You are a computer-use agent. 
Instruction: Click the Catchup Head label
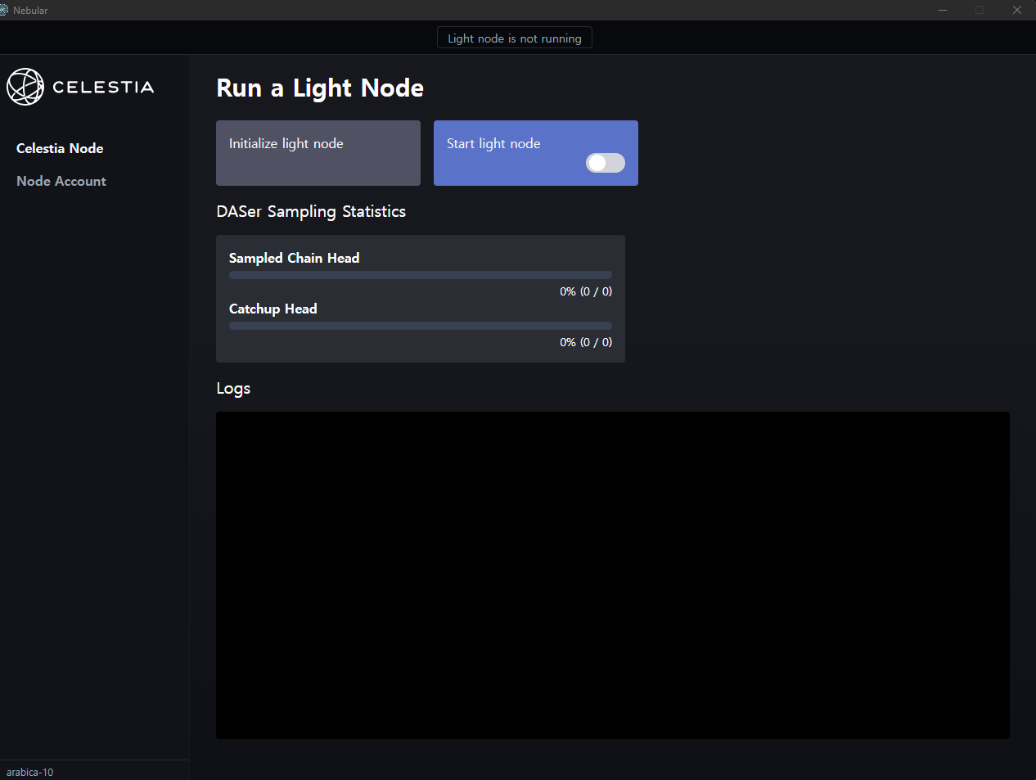pos(273,309)
